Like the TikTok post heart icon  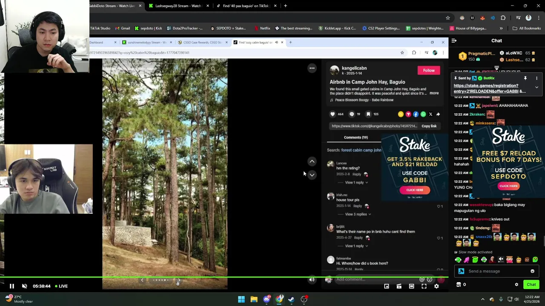pos(333,114)
